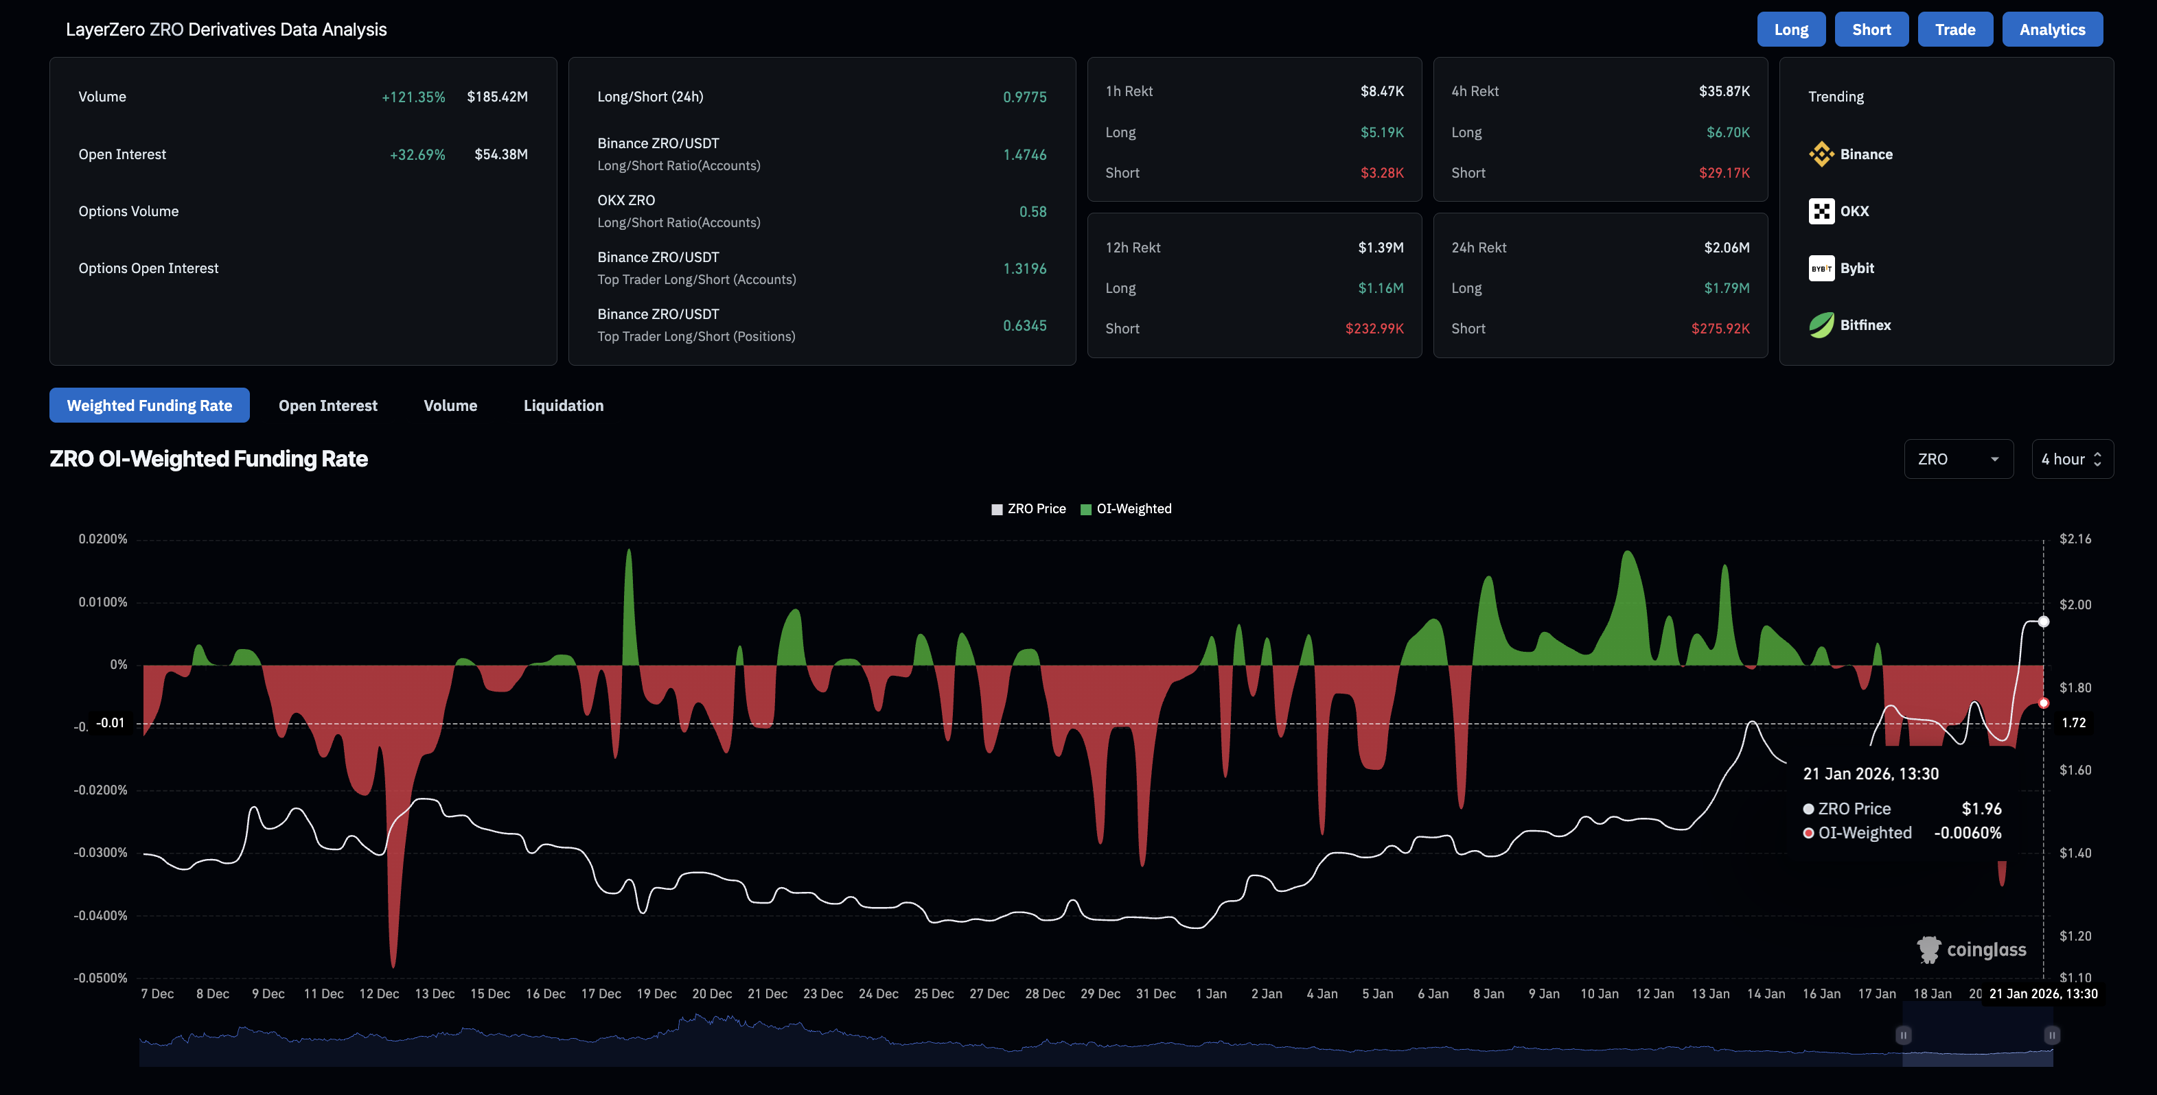This screenshot has height=1095, width=2157.
Task: Switch to the Open Interest tab
Action: (x=327, y=405)
